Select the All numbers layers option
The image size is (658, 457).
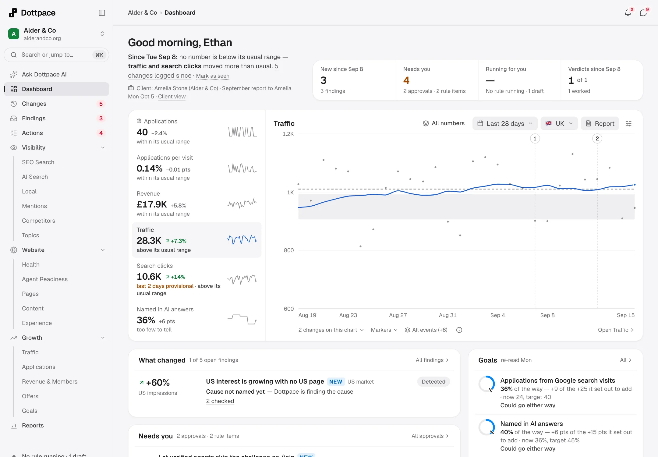point(443,123)
